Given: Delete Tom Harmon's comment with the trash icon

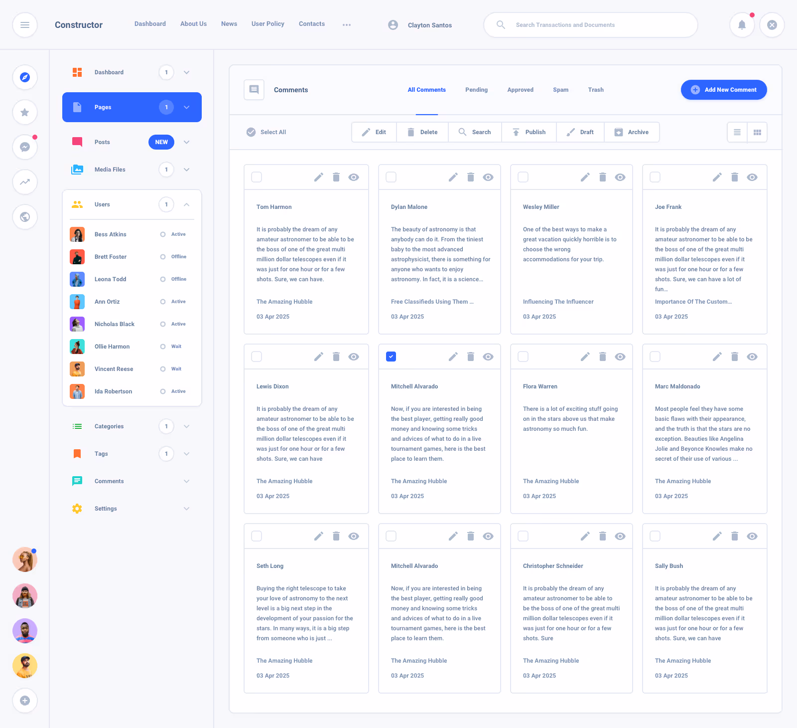Looking at the screenshot, I should [336, 177].
